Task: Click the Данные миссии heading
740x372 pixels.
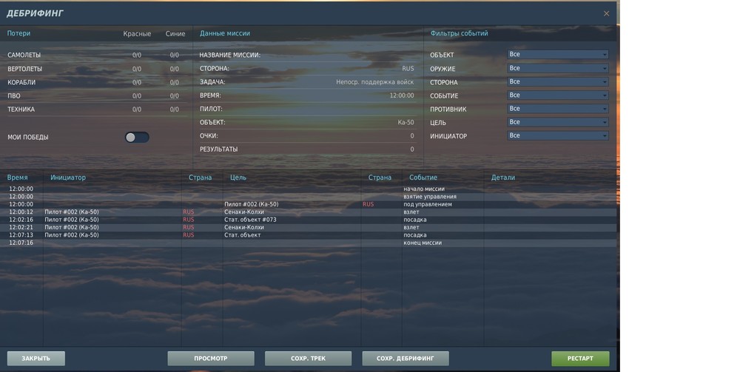Action: click(x=225, y=33)
